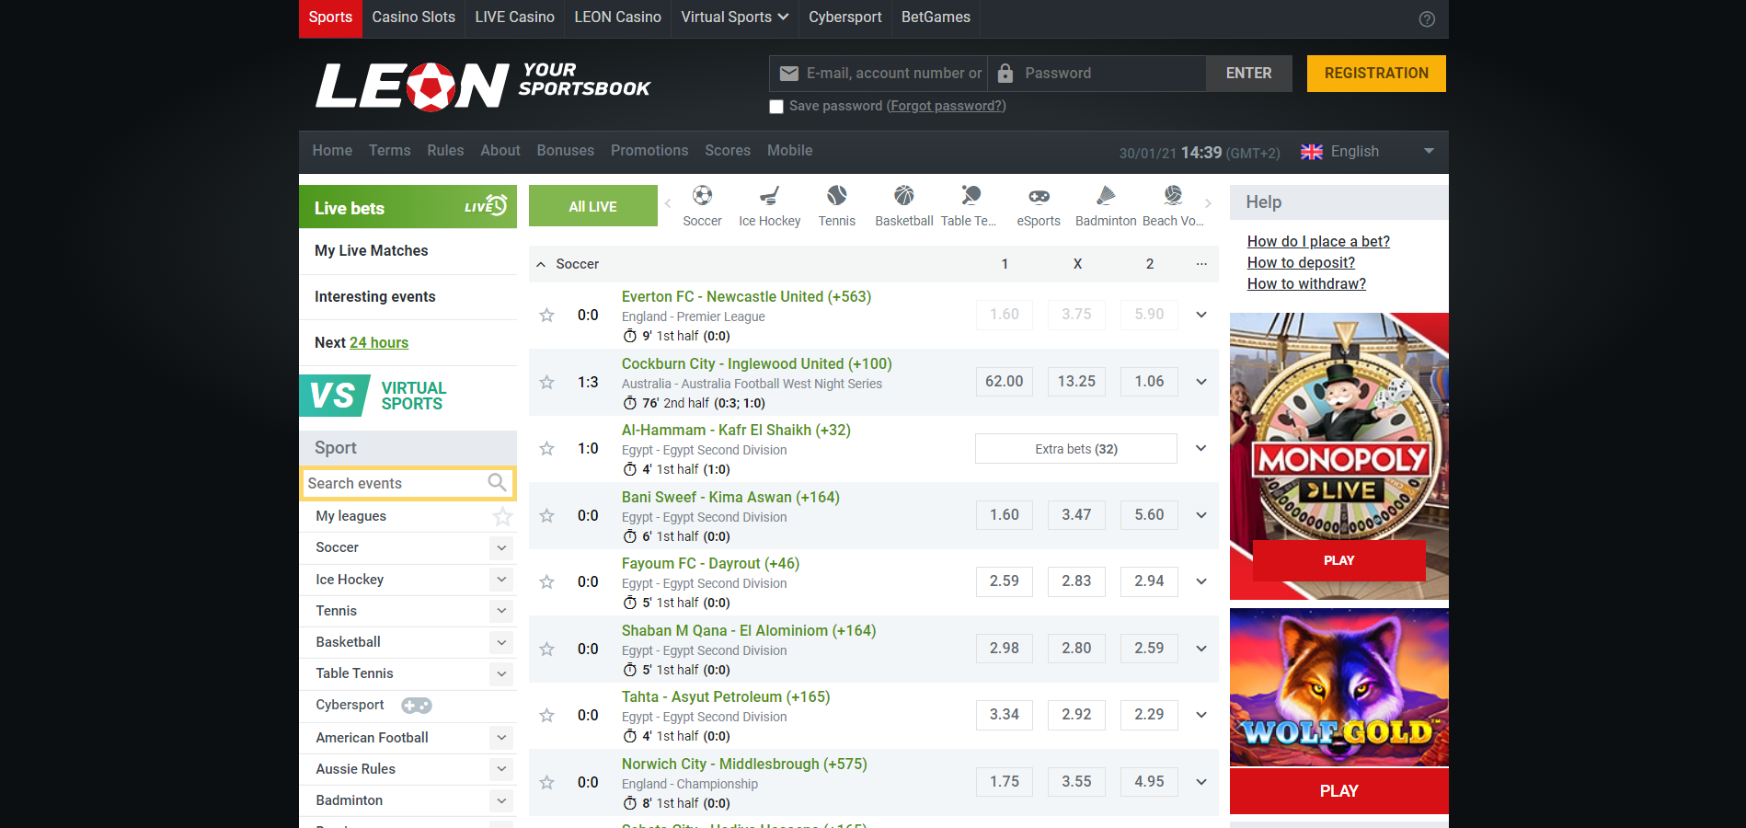Check the Save password checkbox
1746x828 pixels.
pyautogui.click(x=776, y=107)
